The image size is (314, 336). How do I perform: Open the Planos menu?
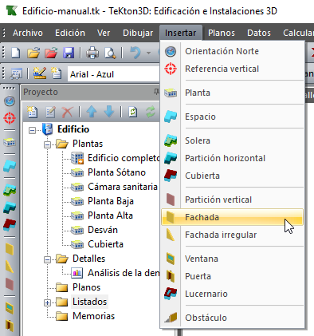pyautogui.click(x=222, y=33)
